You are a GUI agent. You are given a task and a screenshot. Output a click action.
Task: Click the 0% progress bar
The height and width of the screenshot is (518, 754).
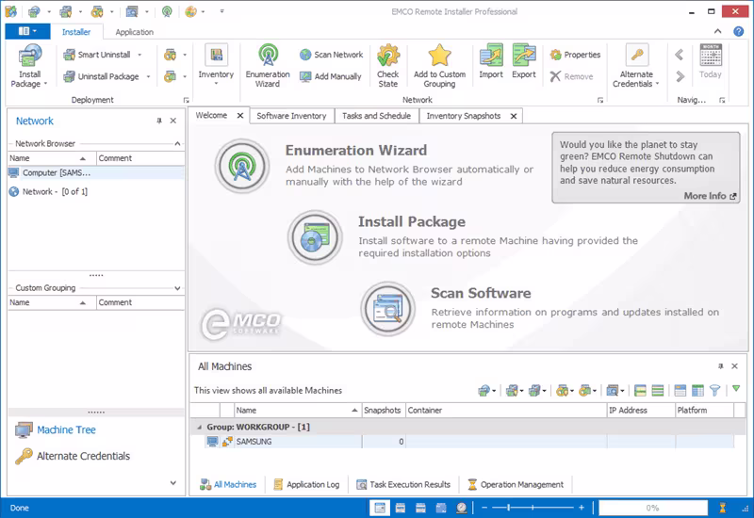pos(653,508)
